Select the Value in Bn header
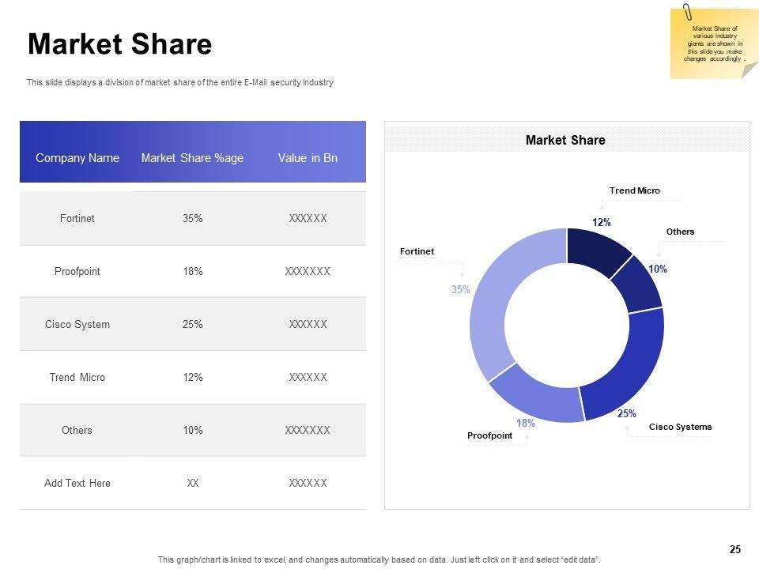Screen dimensions: 759x569 point(308,158)
